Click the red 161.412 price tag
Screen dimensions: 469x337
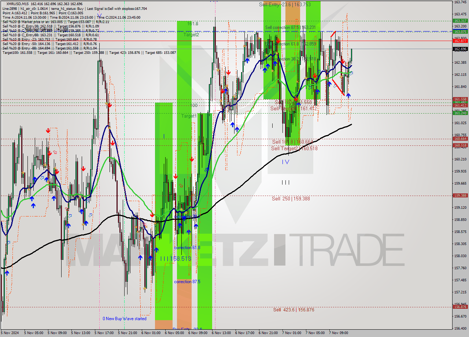(460, 105)
